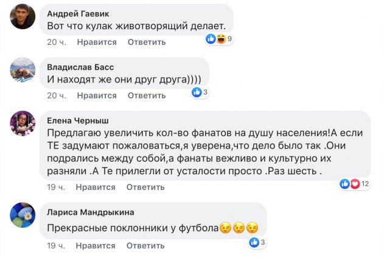Open reactions on Андрей Гаевик's comment

pos(219,38)
